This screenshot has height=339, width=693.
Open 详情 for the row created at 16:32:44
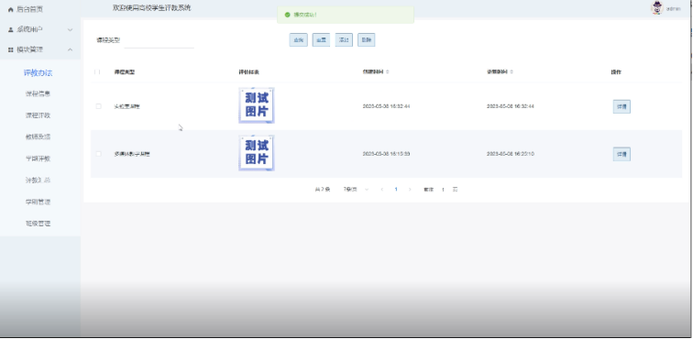[621, 106]
